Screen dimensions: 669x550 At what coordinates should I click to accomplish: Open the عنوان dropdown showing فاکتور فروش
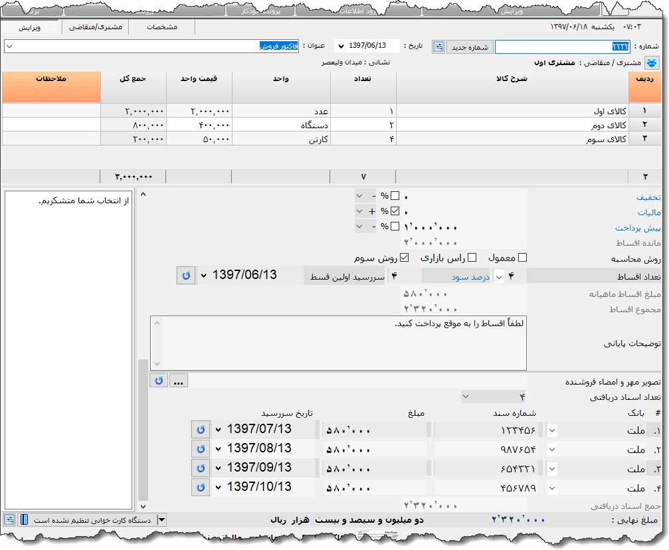coord(9,46)
